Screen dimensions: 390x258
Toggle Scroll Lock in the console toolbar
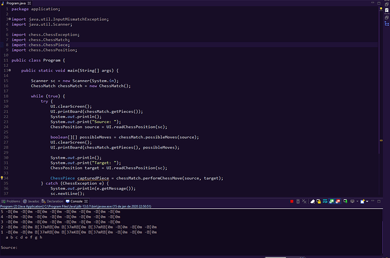tap(319, 202)
